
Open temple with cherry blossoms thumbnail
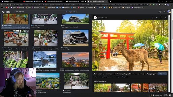point(76,38)
